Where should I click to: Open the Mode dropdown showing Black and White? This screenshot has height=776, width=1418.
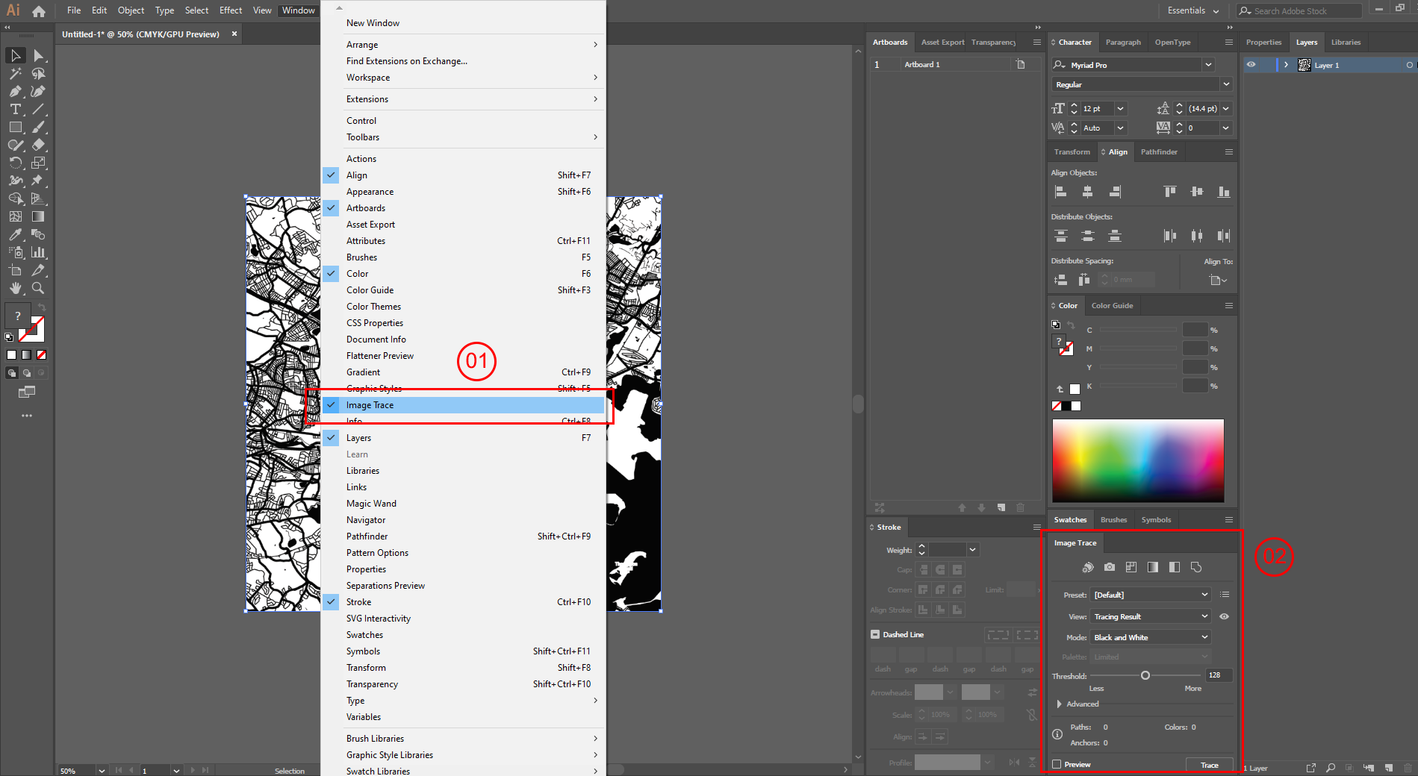(1150, 637)
